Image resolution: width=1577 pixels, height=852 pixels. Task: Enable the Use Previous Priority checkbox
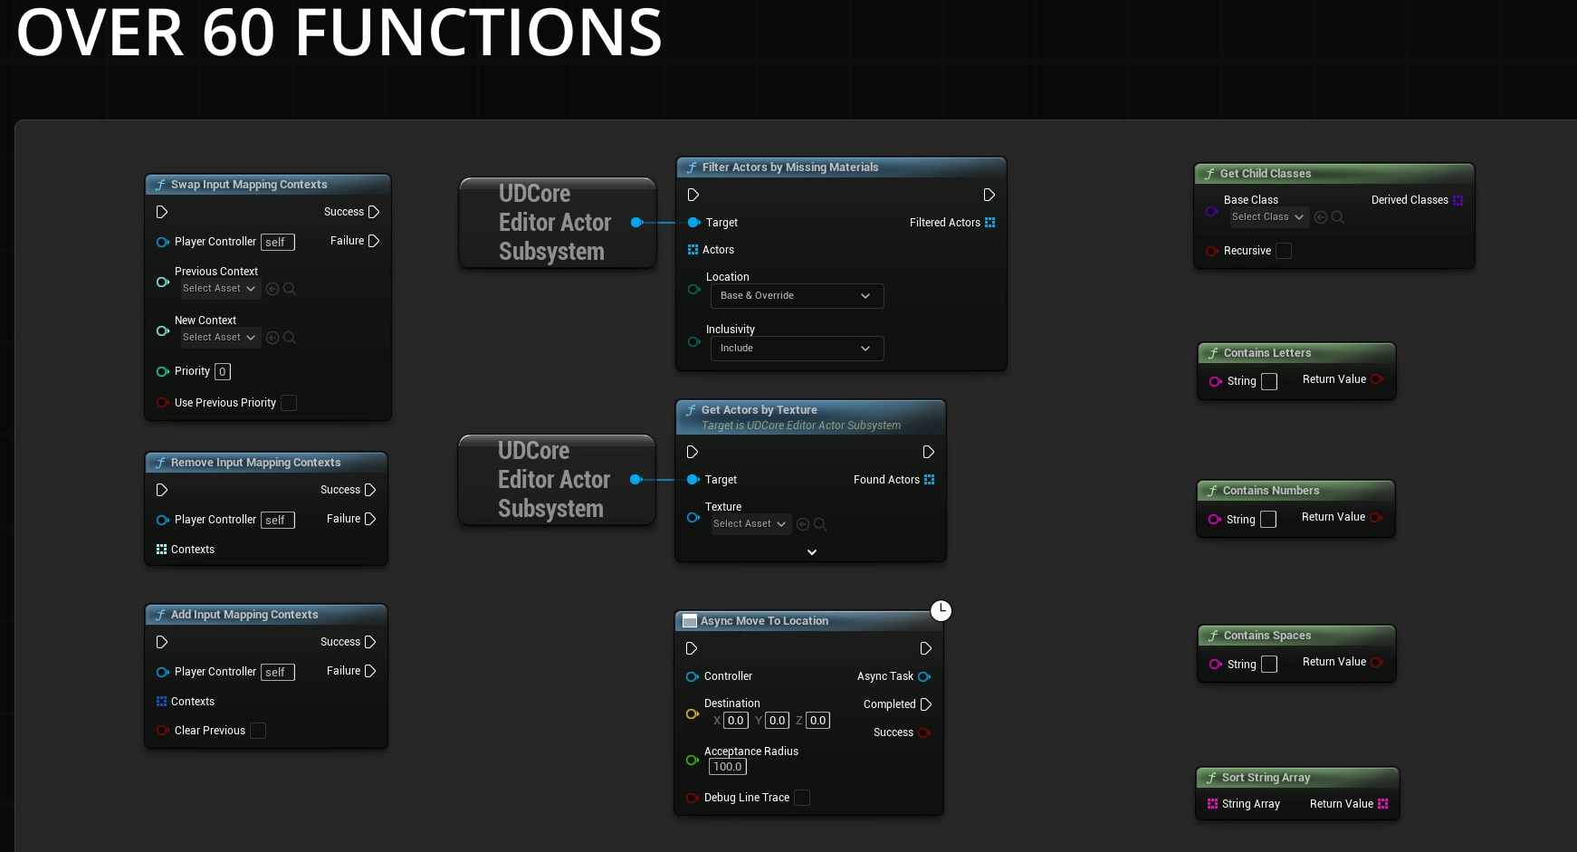[x=289, y=403]
